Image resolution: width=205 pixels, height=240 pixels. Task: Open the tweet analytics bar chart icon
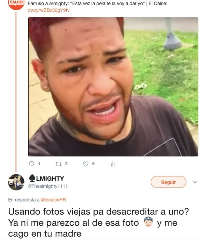[113, 164]
